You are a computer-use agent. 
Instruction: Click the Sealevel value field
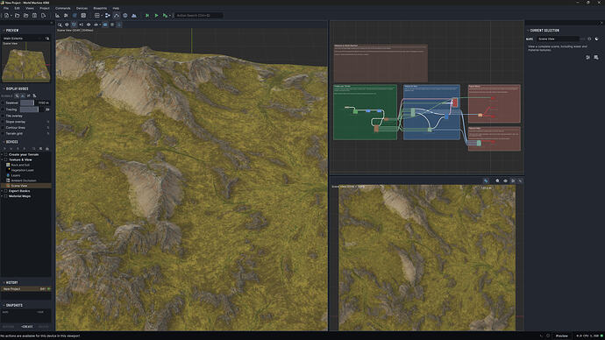point(43,103)
